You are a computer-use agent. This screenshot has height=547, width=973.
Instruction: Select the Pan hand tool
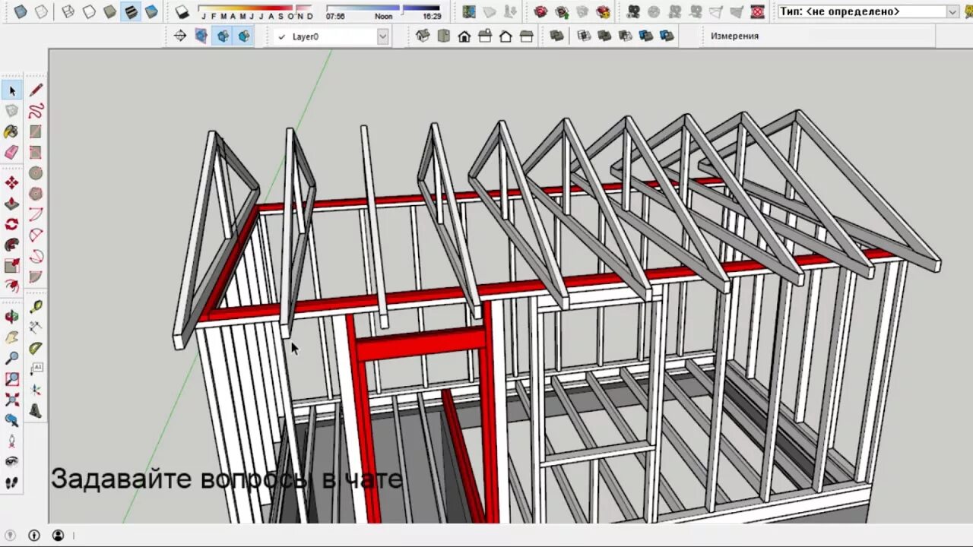(12, 337)
